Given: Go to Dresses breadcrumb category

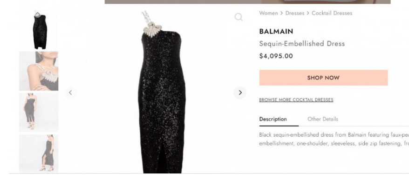Looking at the screenshot, I should (x=295, y=13).
